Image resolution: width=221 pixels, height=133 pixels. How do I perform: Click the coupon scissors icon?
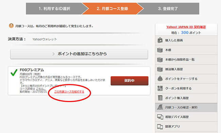coord(160,88)
